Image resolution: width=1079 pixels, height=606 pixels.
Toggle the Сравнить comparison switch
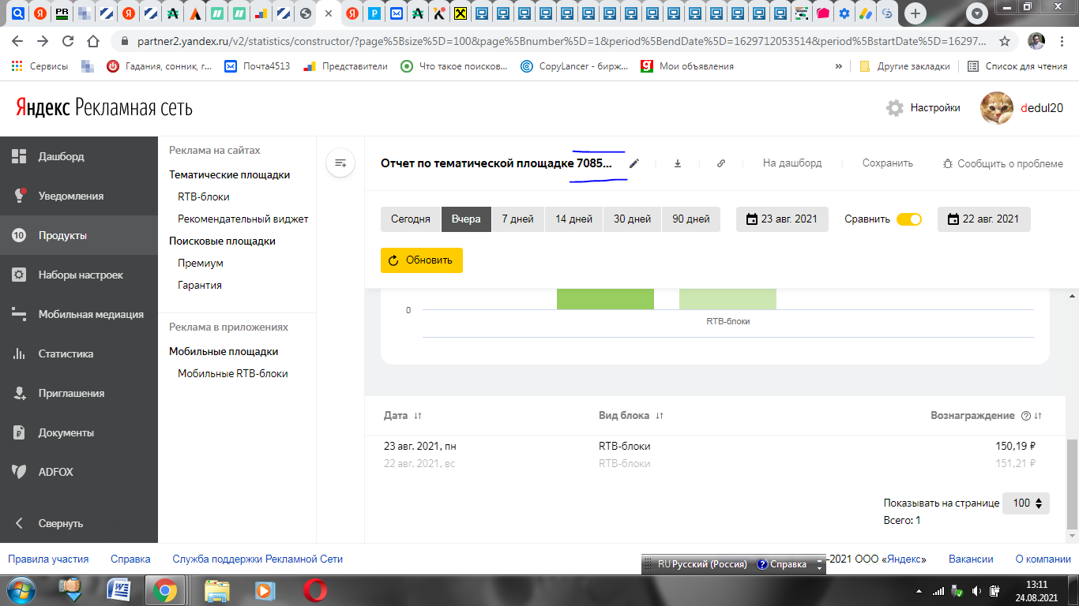tap(909, 219)
